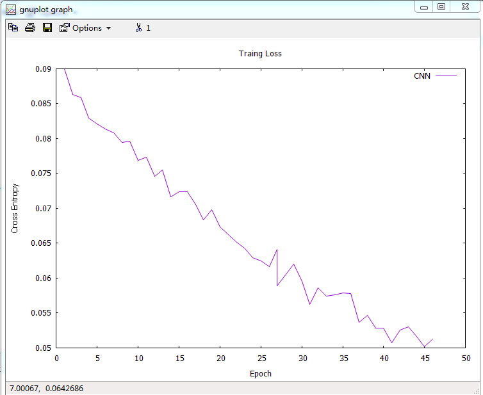Viewport: 483px width, 395px height.
Task: Print the gnuplot graph
Action: tap(30, 28)
